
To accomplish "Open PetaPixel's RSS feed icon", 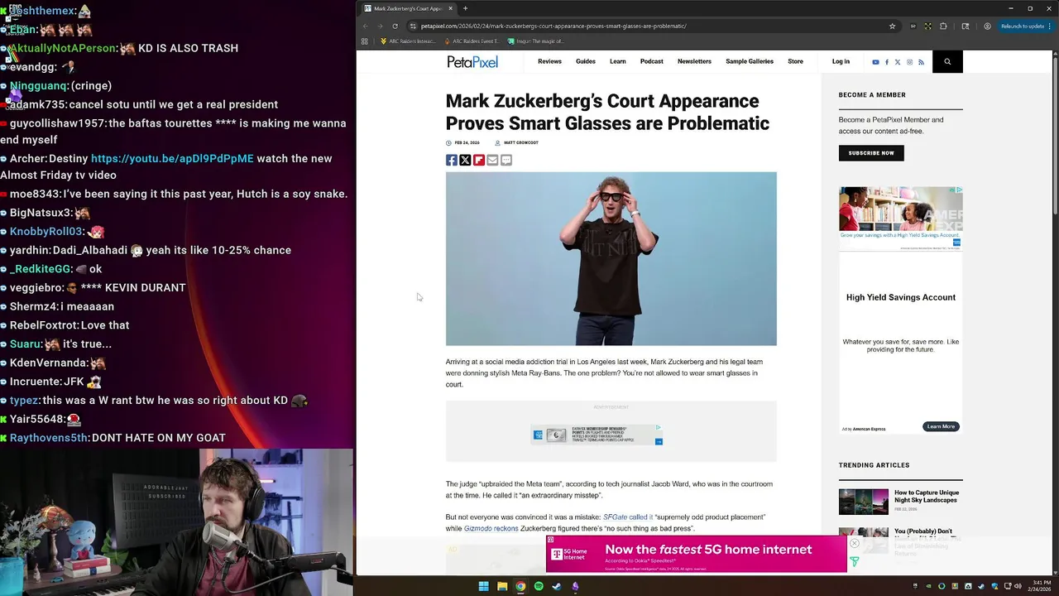I will tap(921, 62).
